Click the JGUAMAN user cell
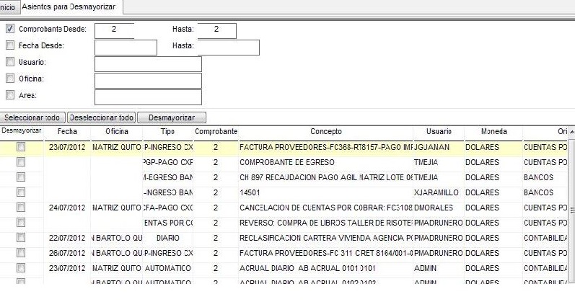 tap(439, 147)
